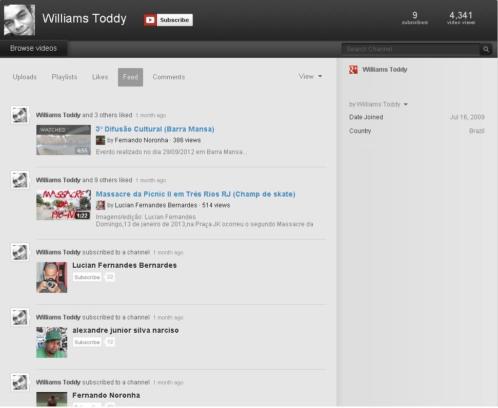Image resolution: width=498 pixels, height=408 pixels.
Task: Click the YouTube Subscribe button in header
Action: coord(168,20)
